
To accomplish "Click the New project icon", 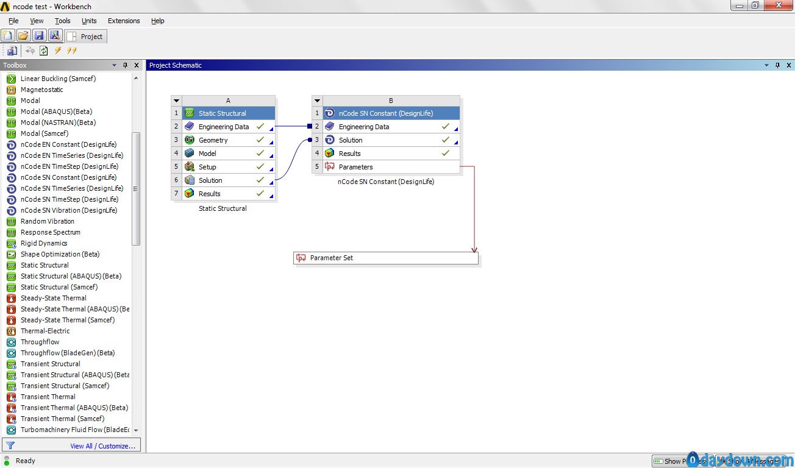I will pyautogui.click(x=8, y=36).
